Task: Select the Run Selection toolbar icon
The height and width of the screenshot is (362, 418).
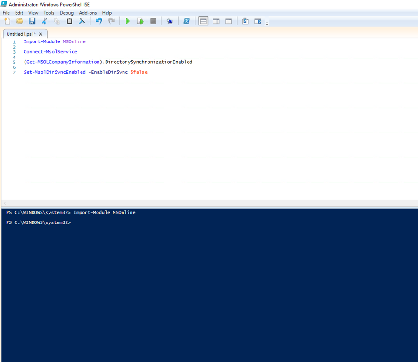Action: [x=139, y=21]
